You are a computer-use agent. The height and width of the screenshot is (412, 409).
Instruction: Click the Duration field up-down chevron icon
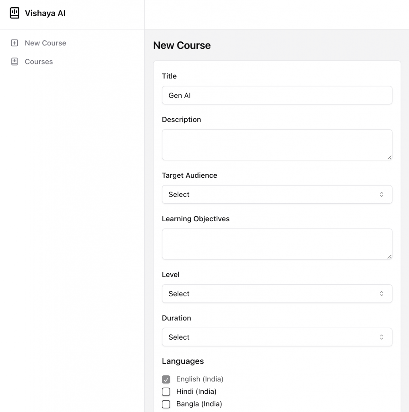(x=381, y=337)
